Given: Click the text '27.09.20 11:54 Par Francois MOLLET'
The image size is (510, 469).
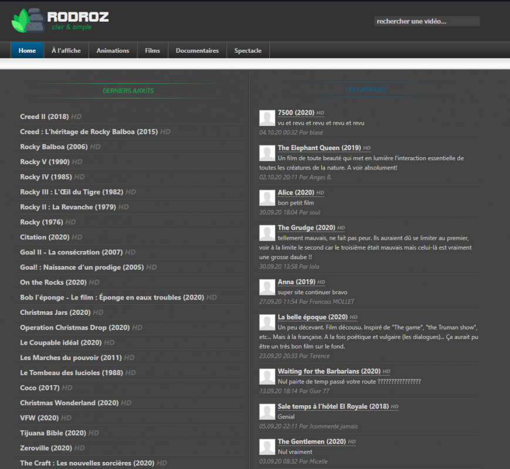Looking at the screenshot, I should pyautogui.click(x=307, y=301).
